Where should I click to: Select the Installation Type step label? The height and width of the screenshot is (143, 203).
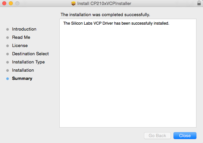click(x=28, y=62)
